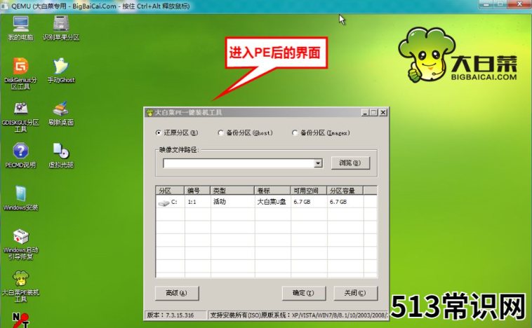
Task: Select the 备份分区 (Imagex) radio button
Action: click(x=295, y=133)
